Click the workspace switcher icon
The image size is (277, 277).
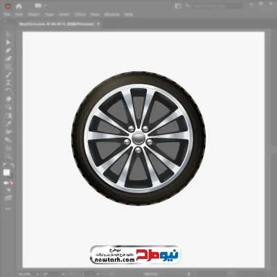coord(178,6)
